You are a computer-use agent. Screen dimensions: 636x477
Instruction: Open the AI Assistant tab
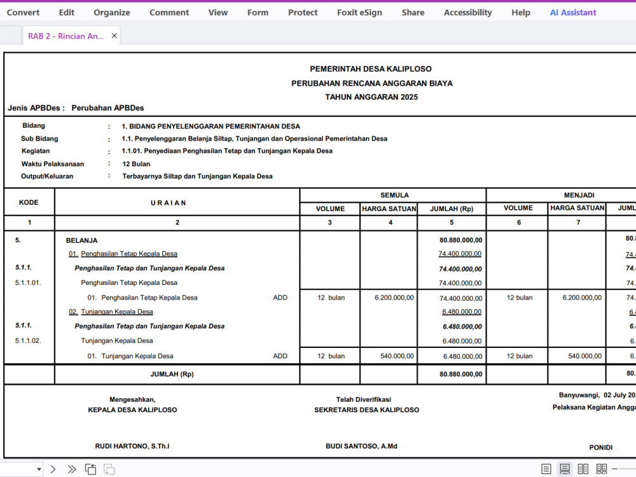click(573, 13)
